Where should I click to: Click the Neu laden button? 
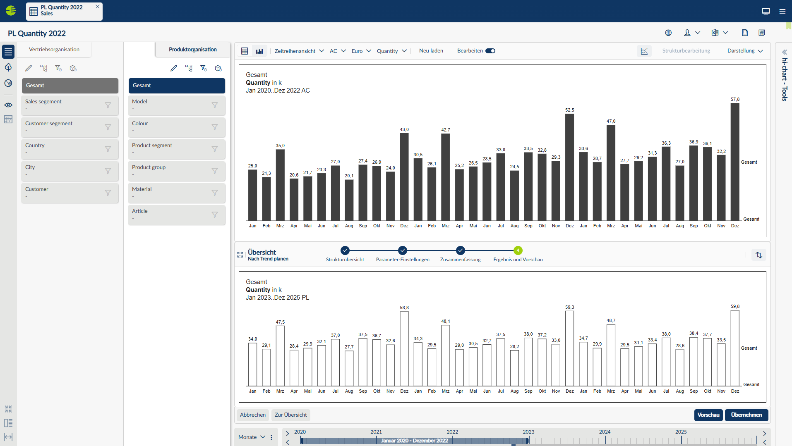(x=431, y=51)
